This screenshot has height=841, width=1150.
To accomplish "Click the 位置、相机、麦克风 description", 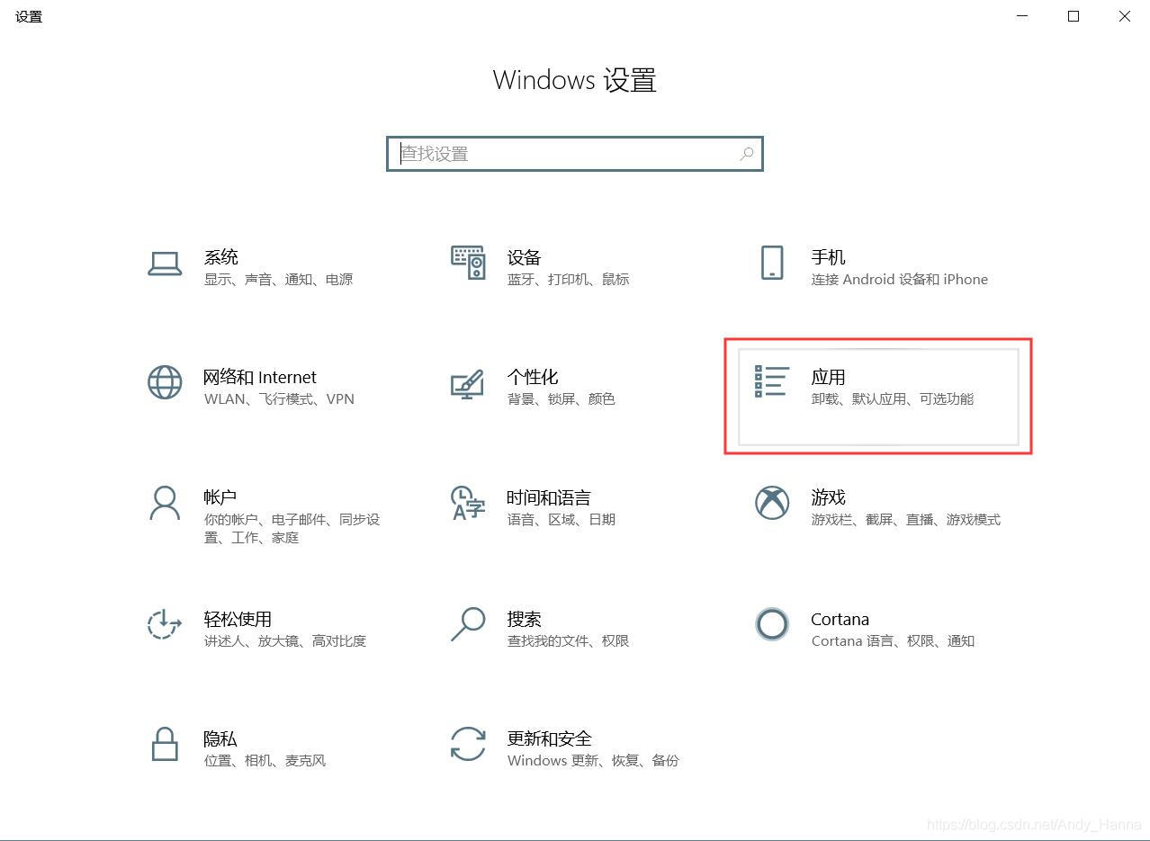I will [x=265, y=761].
